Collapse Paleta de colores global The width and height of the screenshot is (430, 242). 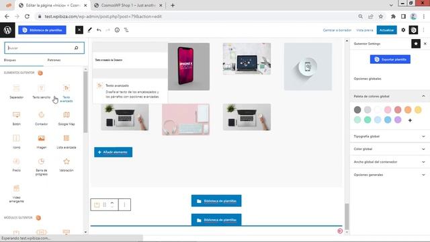pyautogui.click(x=389, y=96)
